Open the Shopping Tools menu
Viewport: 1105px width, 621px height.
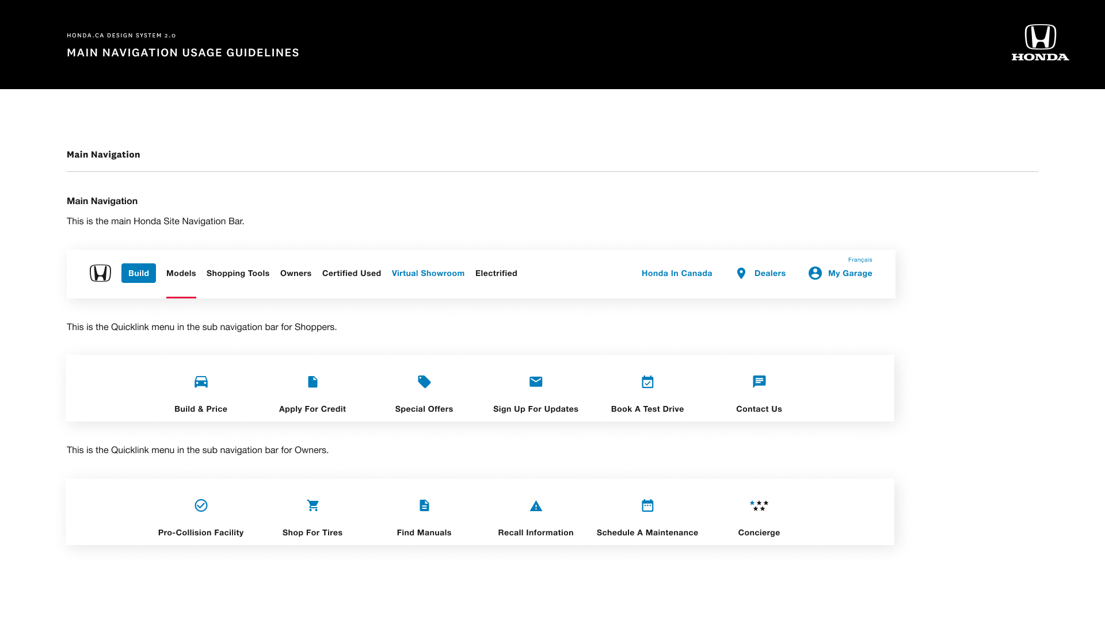tap(238, 273)
